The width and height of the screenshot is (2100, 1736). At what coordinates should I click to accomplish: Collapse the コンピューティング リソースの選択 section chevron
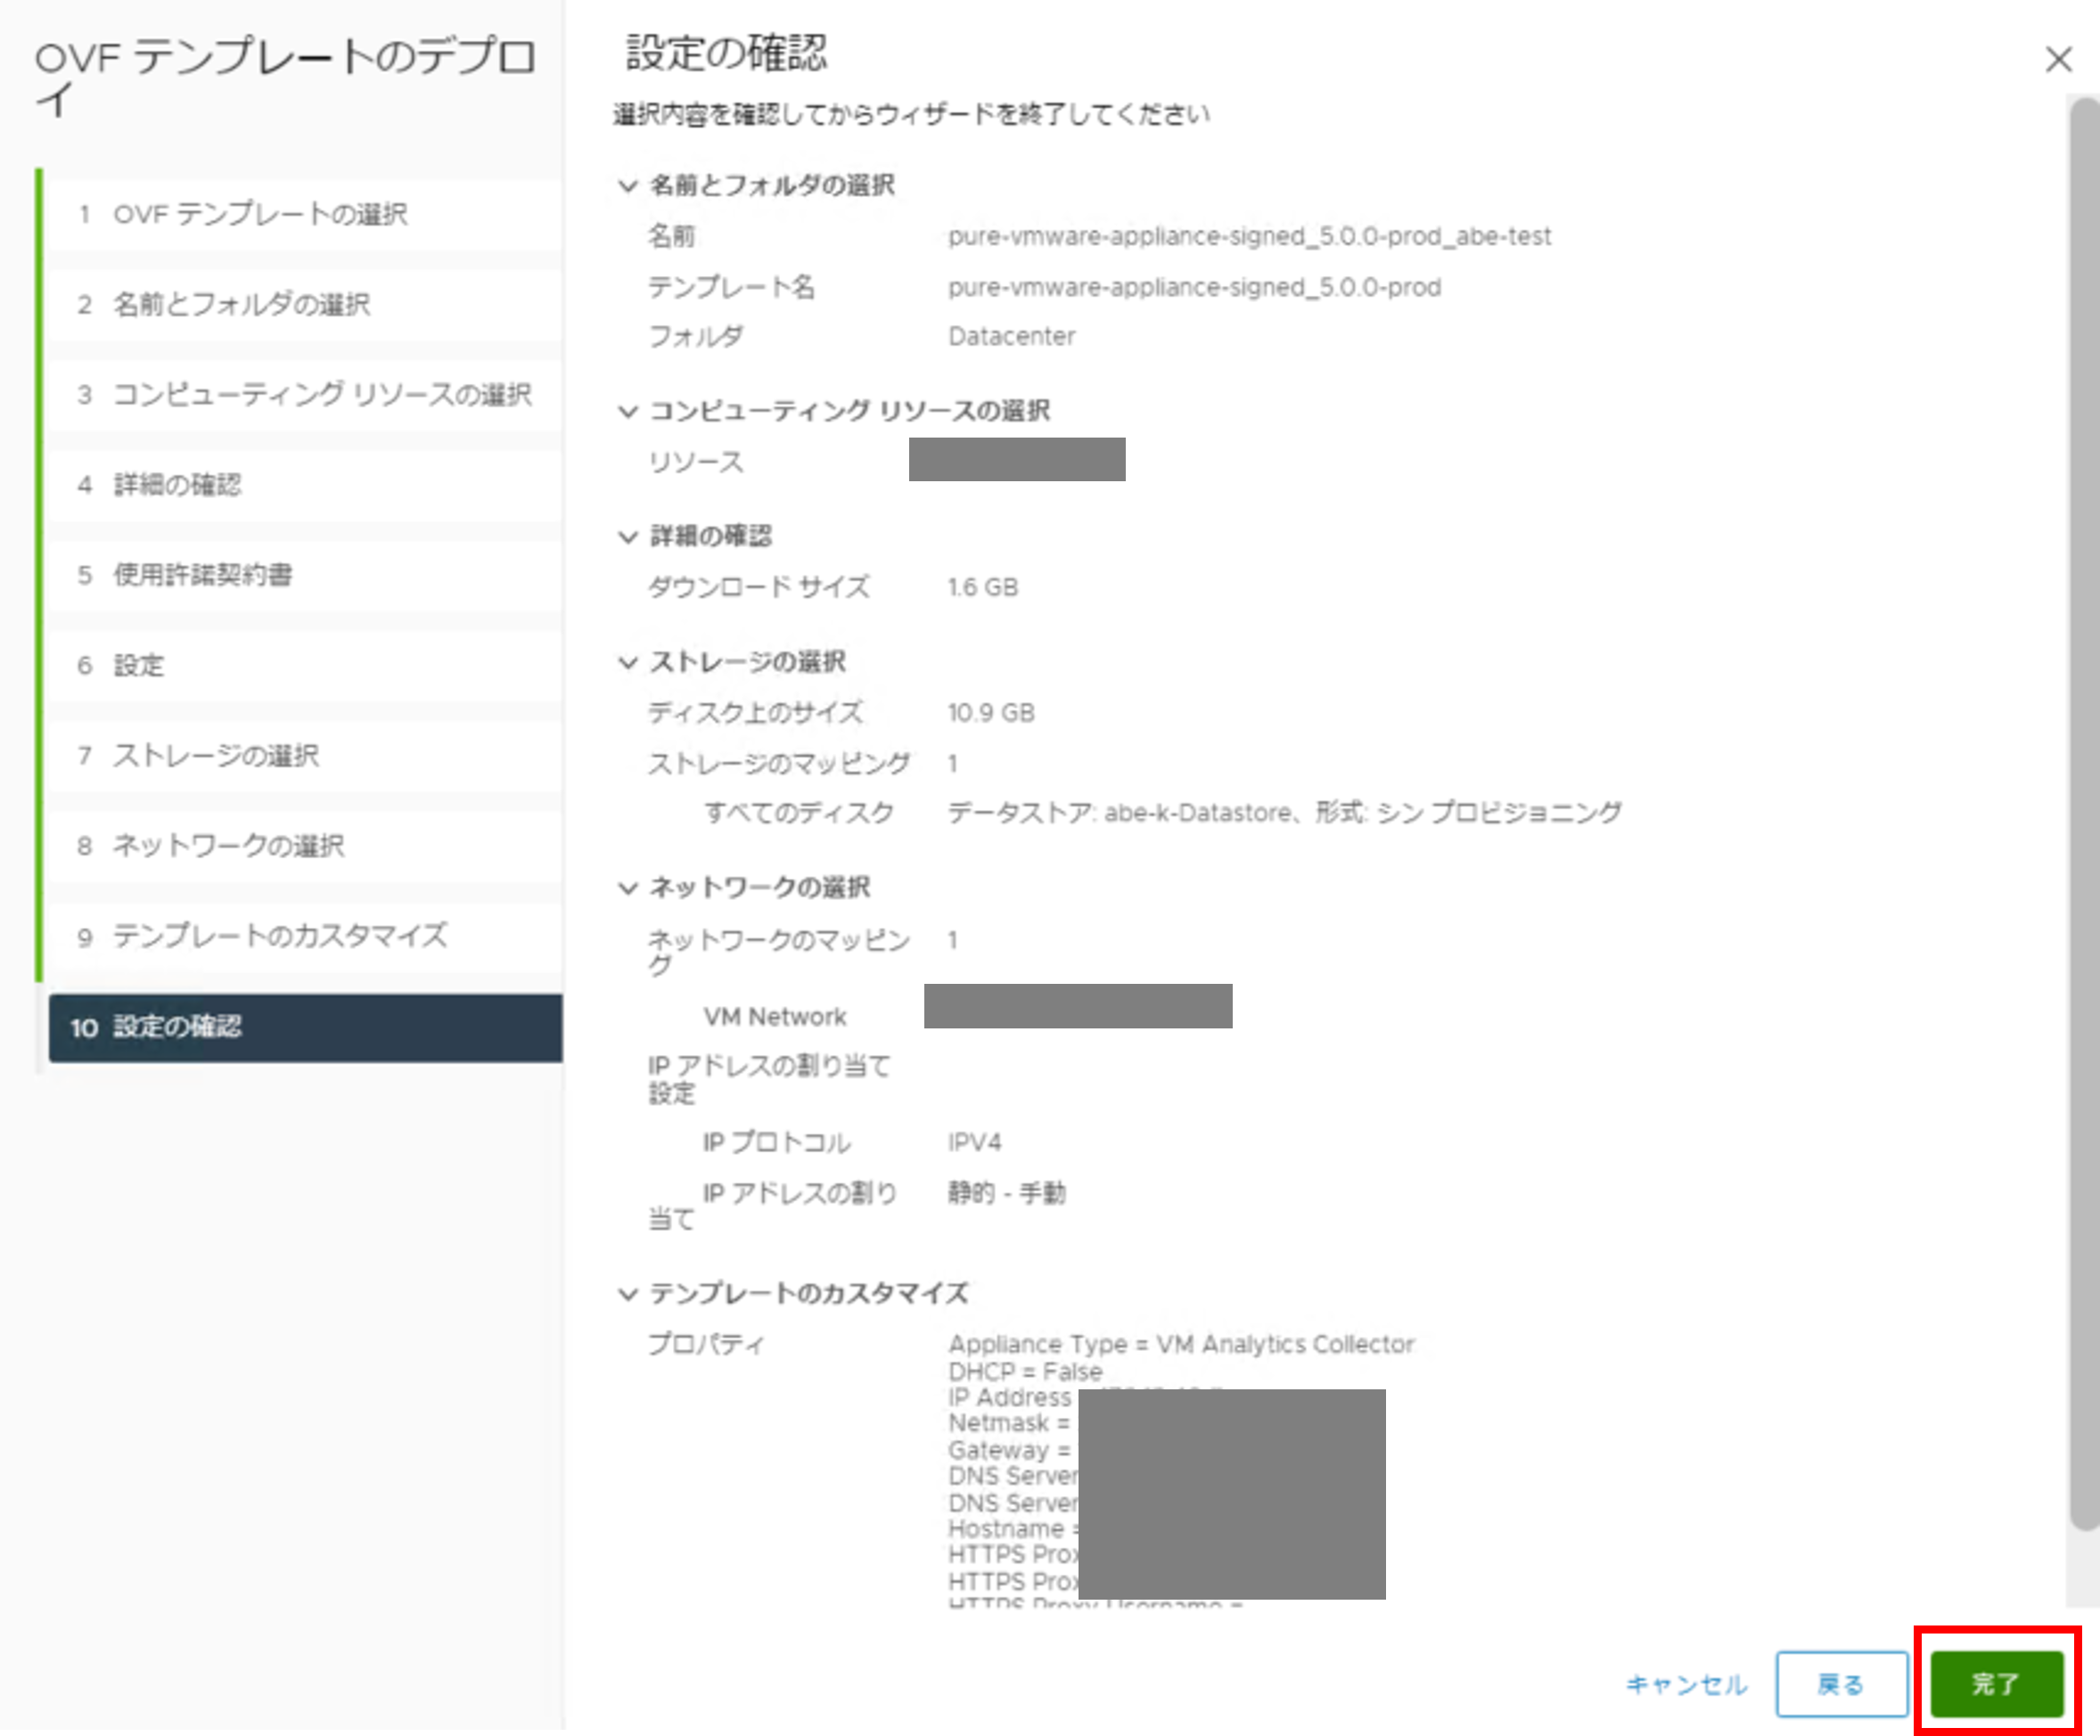point(628,411)
